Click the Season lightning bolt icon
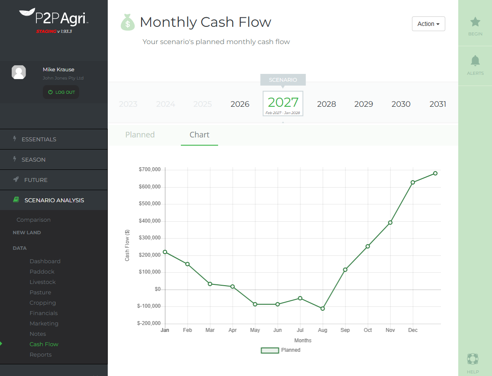The width and height of the screenshot is (492, 376). click(x=14, y=159)
